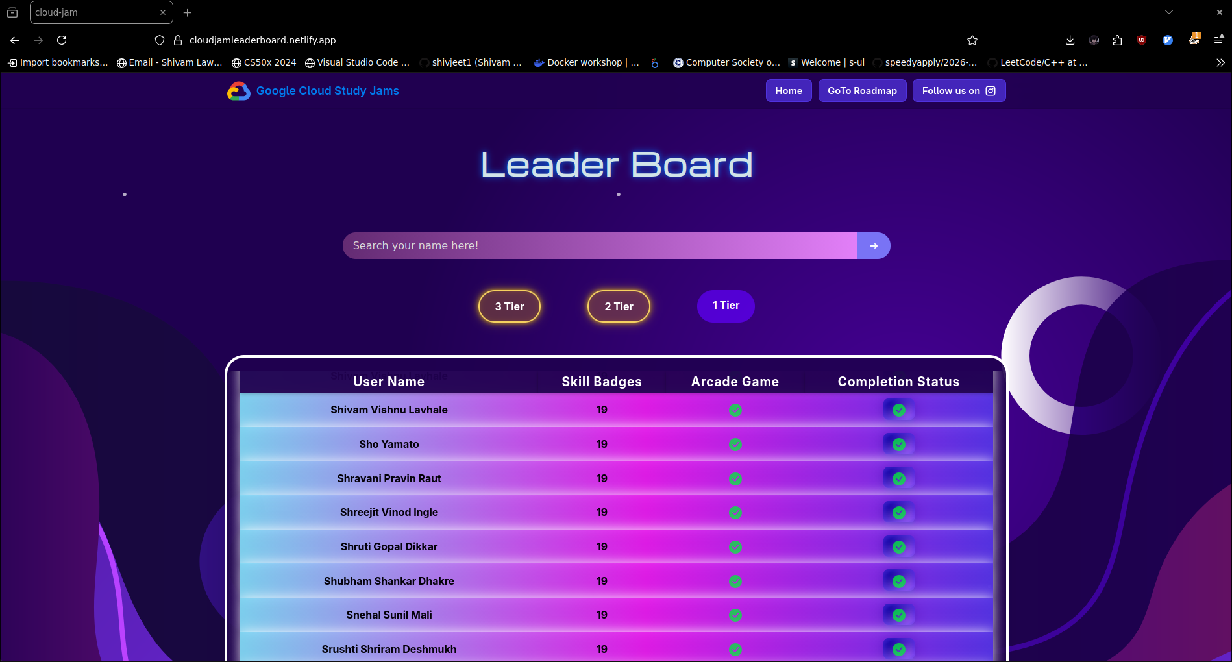This screenshot has width=1232, height=662.
Task: Click the uBlock Origin shield icon
Action: [1142, 40]
